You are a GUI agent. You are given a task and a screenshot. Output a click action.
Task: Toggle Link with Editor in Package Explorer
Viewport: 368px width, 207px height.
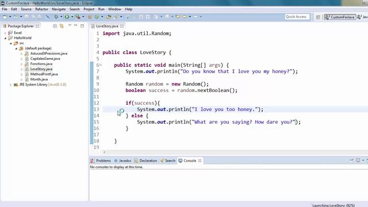pyautogui.click(x=62, y=26)
